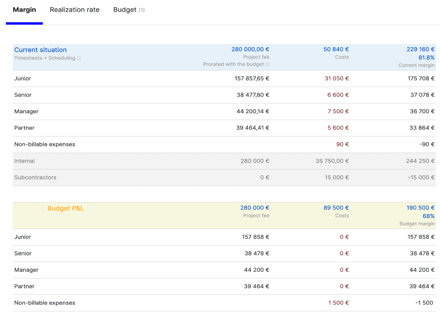Open the Budget tab
The height and width of the screenshot is (316, 440).
coord(125,9)
